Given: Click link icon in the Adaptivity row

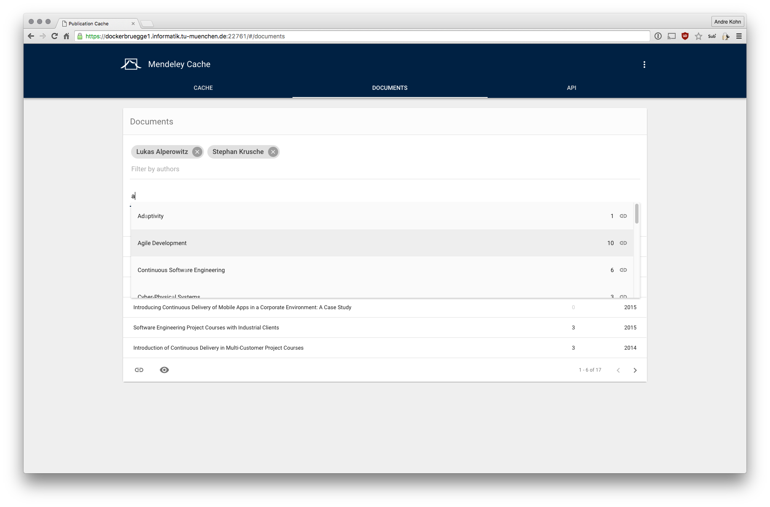Looking at the screenshot, I should click(623, 216).
